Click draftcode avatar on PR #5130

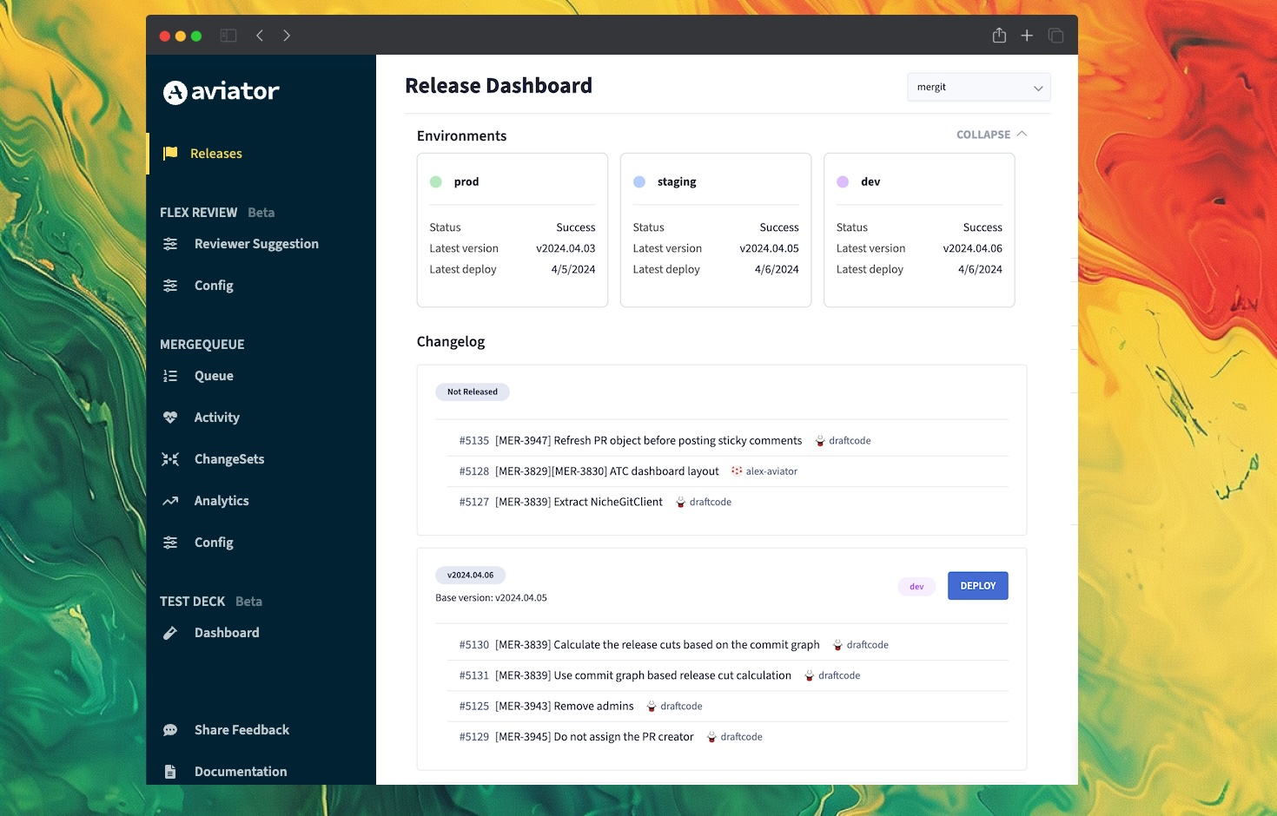(837, 645)
